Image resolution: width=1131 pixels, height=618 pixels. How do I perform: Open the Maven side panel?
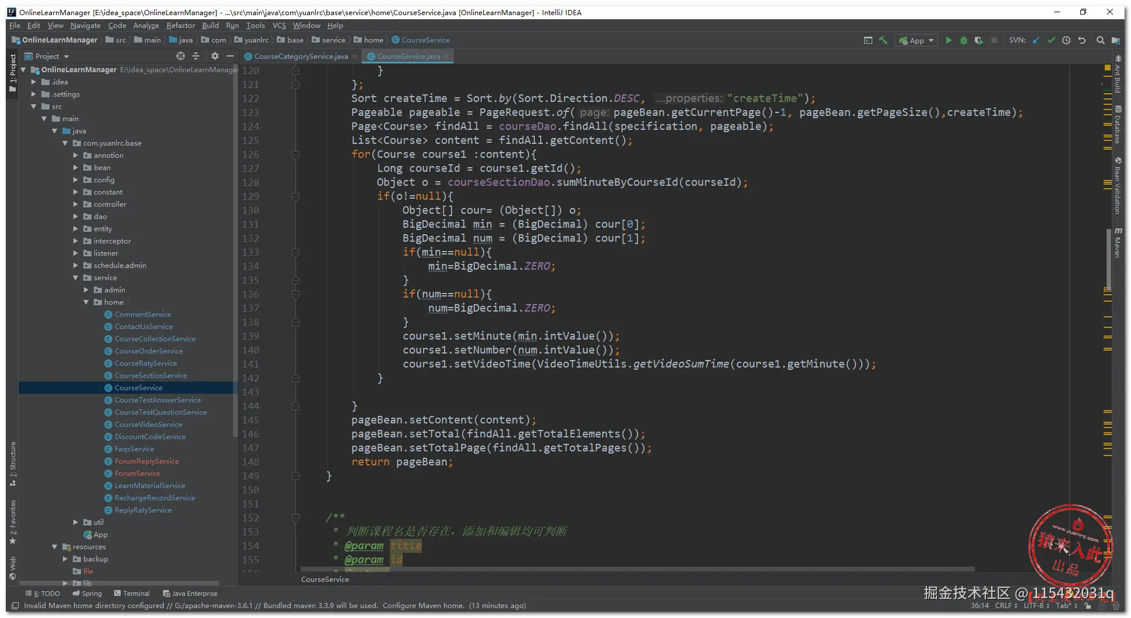[1118, 242]
